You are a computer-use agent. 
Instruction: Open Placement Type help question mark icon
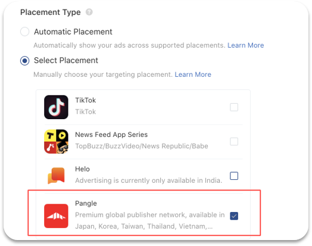point(89,12)
